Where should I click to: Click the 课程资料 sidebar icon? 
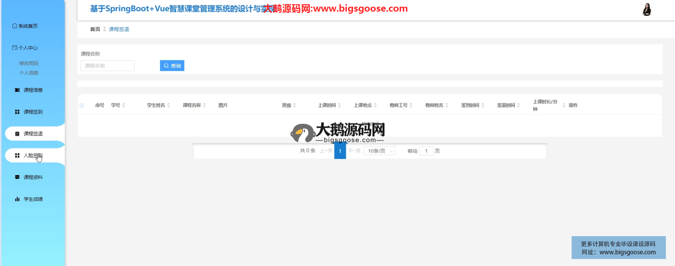tap(17, 177)
